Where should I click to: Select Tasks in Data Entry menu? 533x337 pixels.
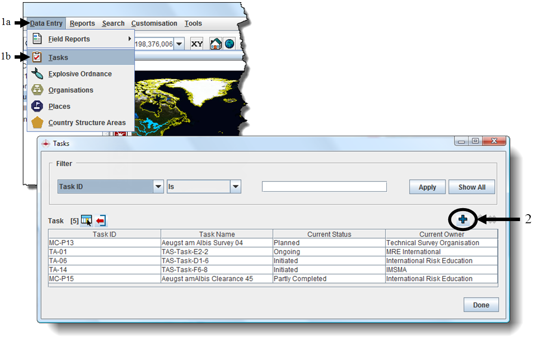pyautogui.click(x=58, y=57)
